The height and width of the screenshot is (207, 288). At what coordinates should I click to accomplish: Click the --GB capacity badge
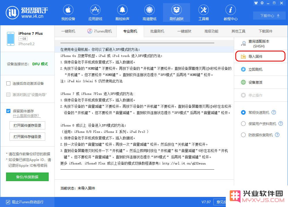click(x=23, y=39)
